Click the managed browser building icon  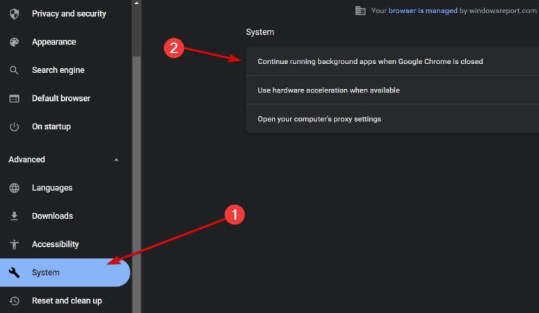[360, 10]
